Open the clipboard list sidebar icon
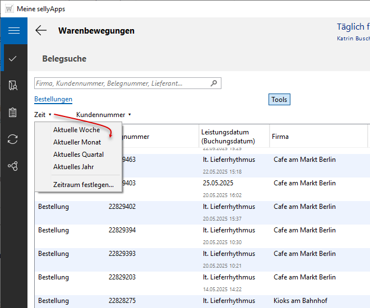The width and height of the screenshot is (370, 308). coord(13,113)
